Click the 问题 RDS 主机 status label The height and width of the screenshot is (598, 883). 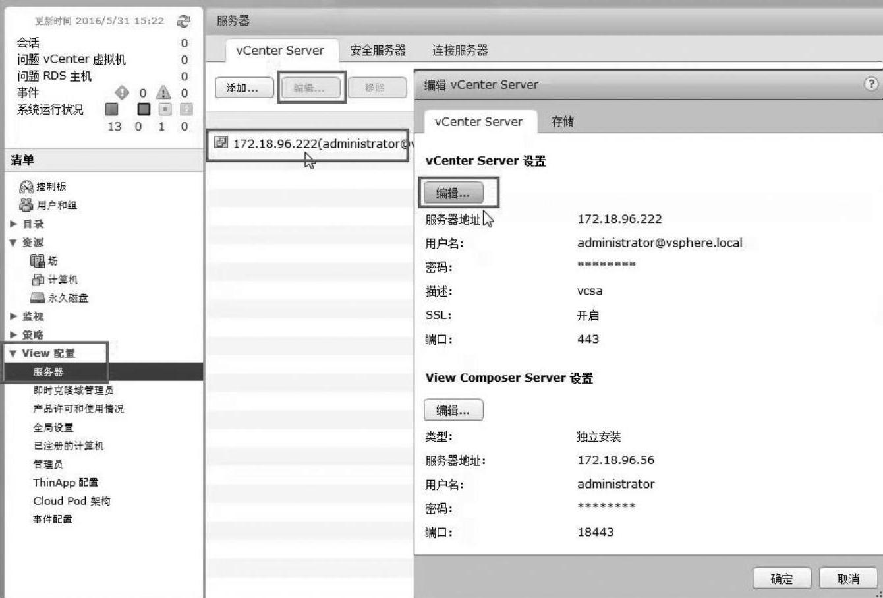[55, 76]
